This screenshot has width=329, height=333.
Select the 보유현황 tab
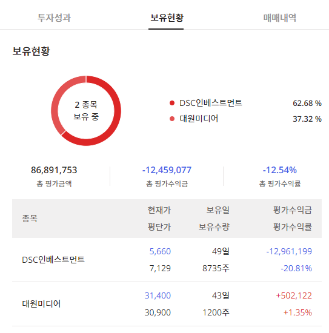167,18
